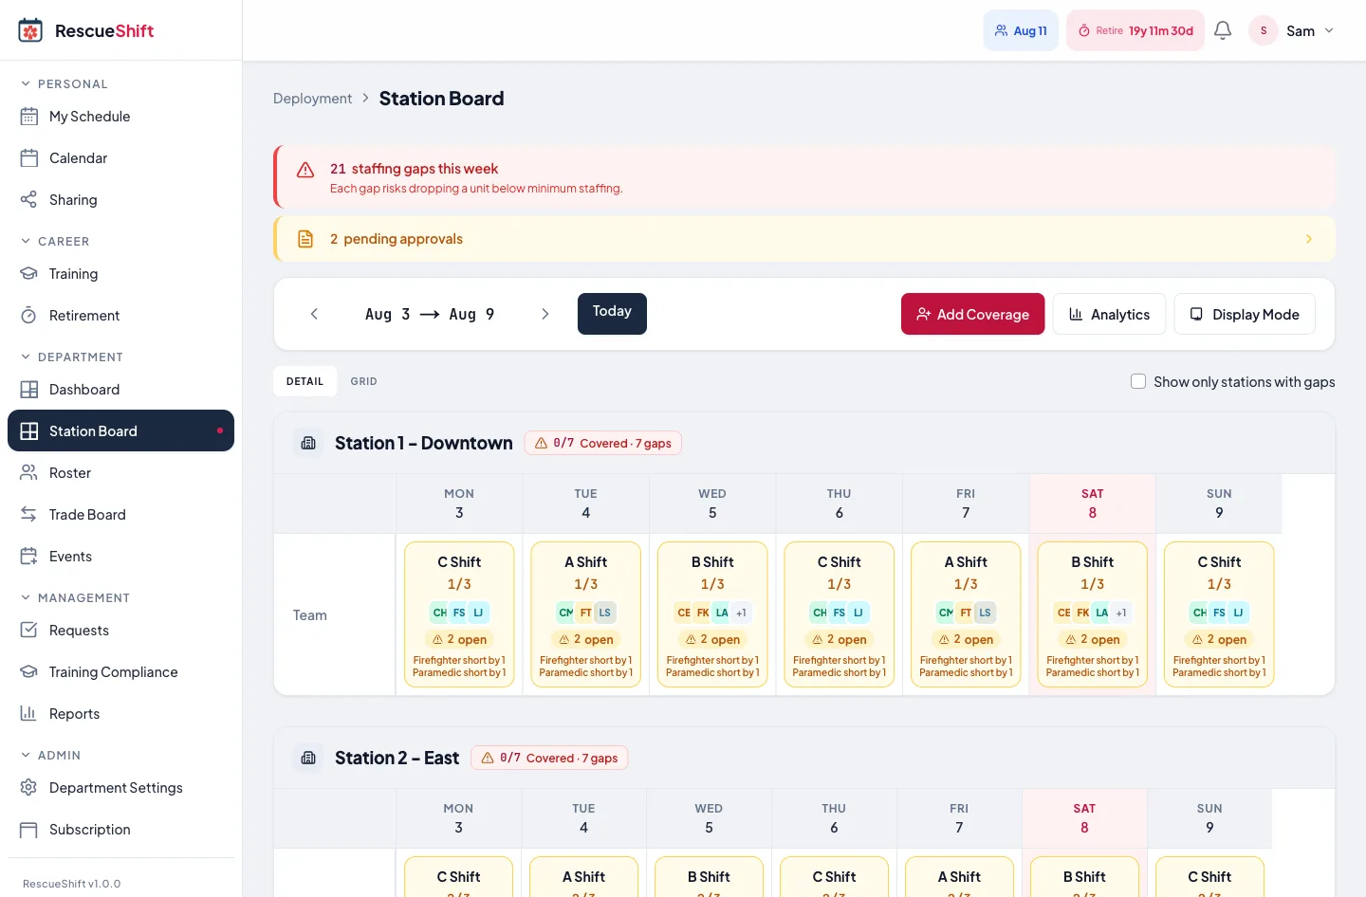Click the Department Settings gear icon
The width and height of the screenshot is (1366, 897).
[x=29, y=788]
